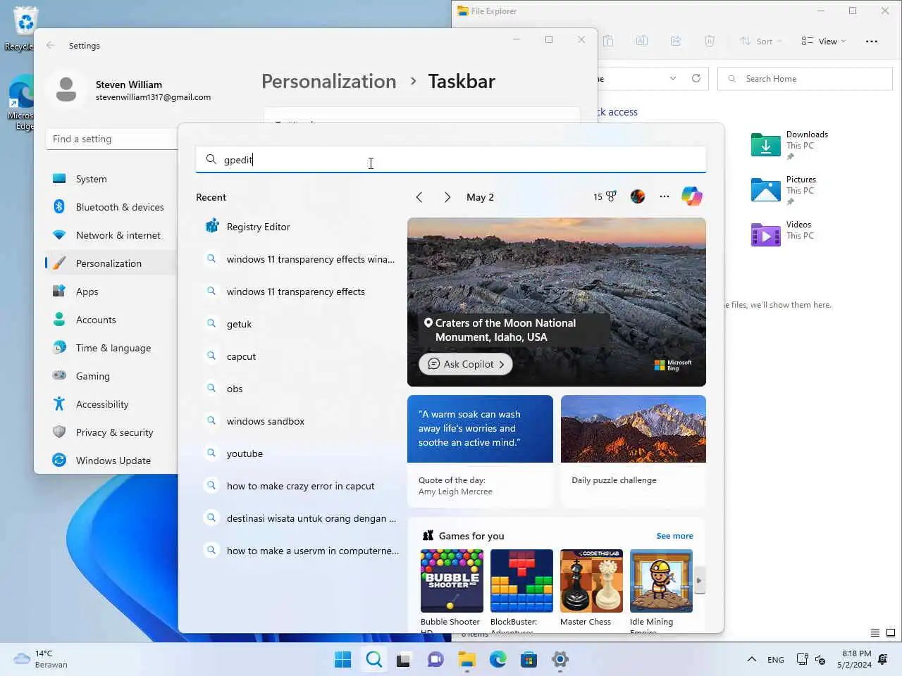Go to next day arrow in search highlights
This screenshot has height=676, width=902.
click(447, 197)
